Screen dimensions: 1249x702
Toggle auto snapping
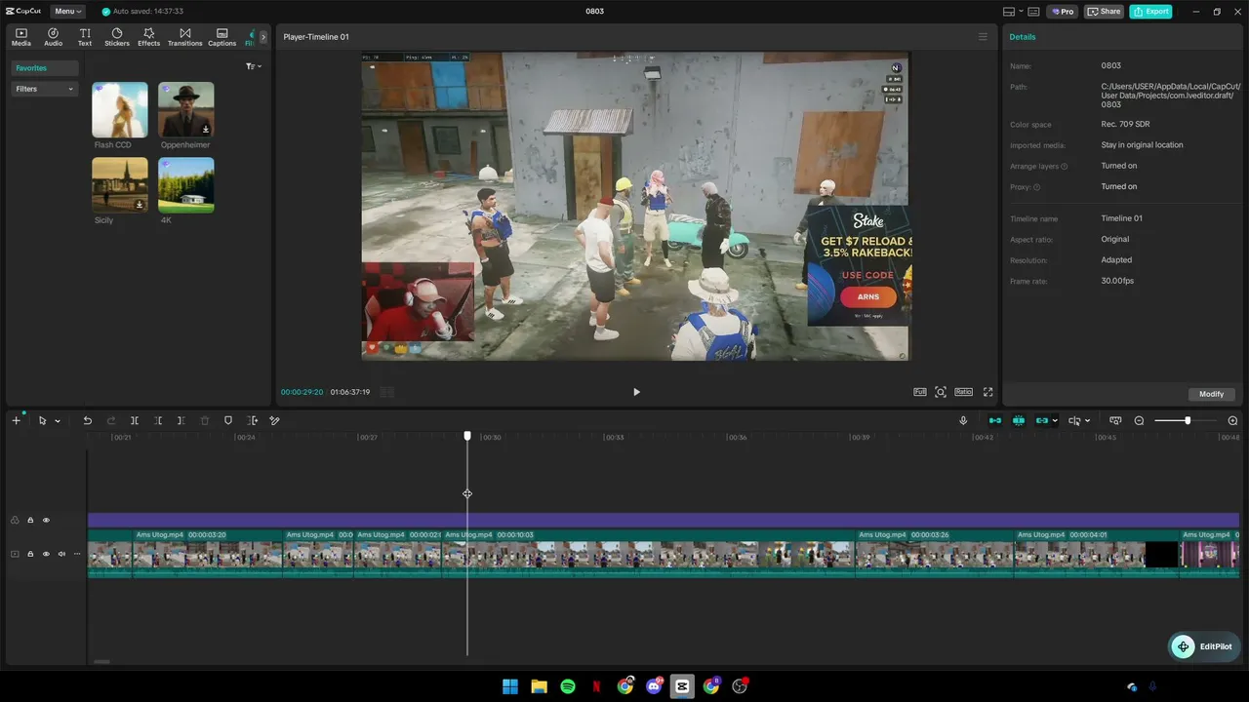pyautogui.click(x=1019, y=421)
